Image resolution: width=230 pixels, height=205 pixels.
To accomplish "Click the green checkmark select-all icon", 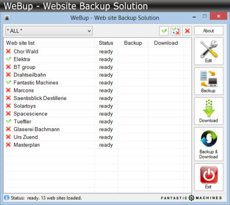I will tap(164, 31).
